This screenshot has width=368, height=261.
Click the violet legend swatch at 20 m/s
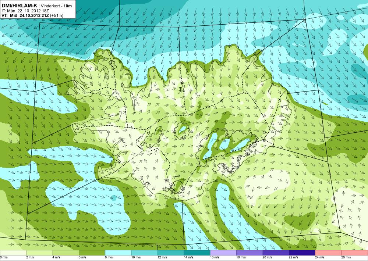[276, 253]
